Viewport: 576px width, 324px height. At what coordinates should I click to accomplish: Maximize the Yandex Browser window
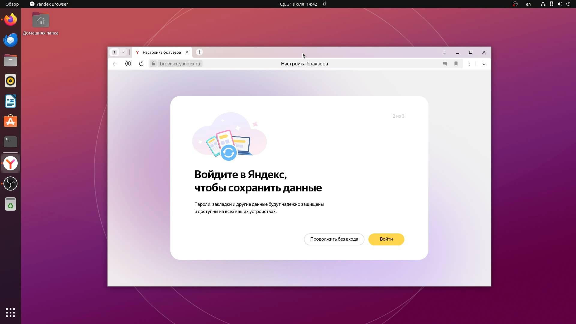[471, 52]
